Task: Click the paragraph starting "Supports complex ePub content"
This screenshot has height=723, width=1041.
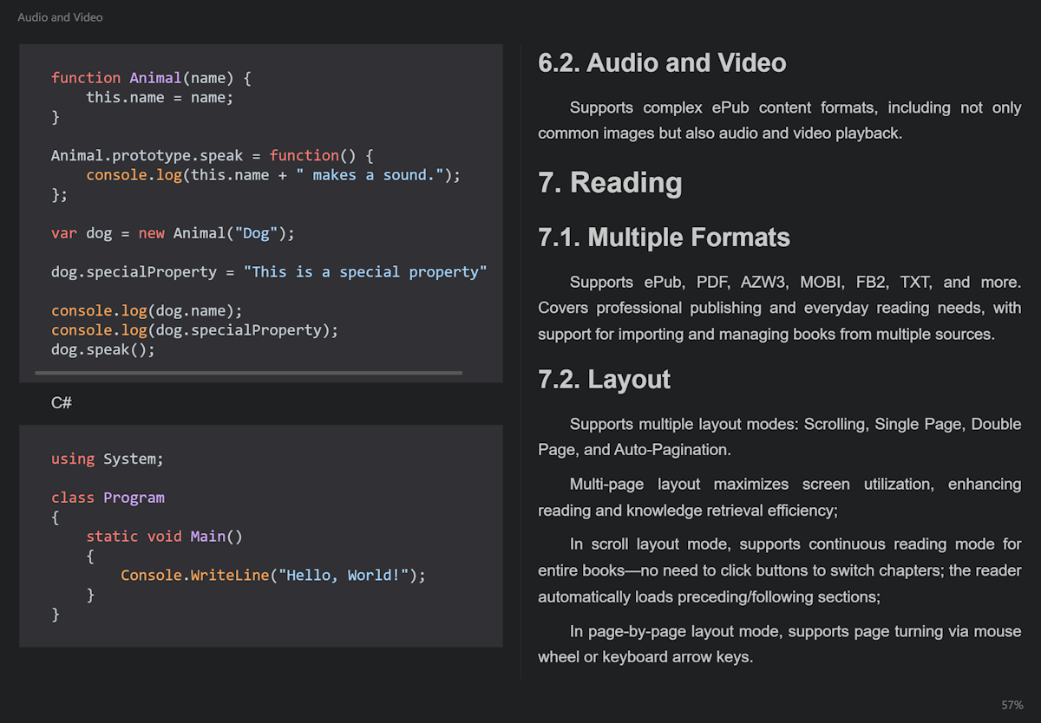Action: click(779, 120)
